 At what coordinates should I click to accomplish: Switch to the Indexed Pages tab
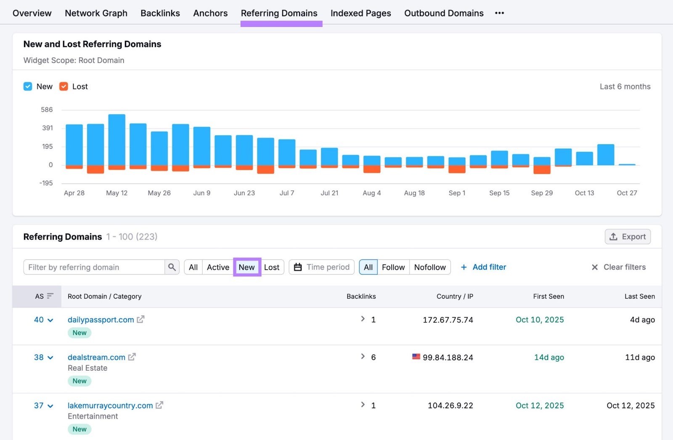pyautogui.click(x=360, y=13)
